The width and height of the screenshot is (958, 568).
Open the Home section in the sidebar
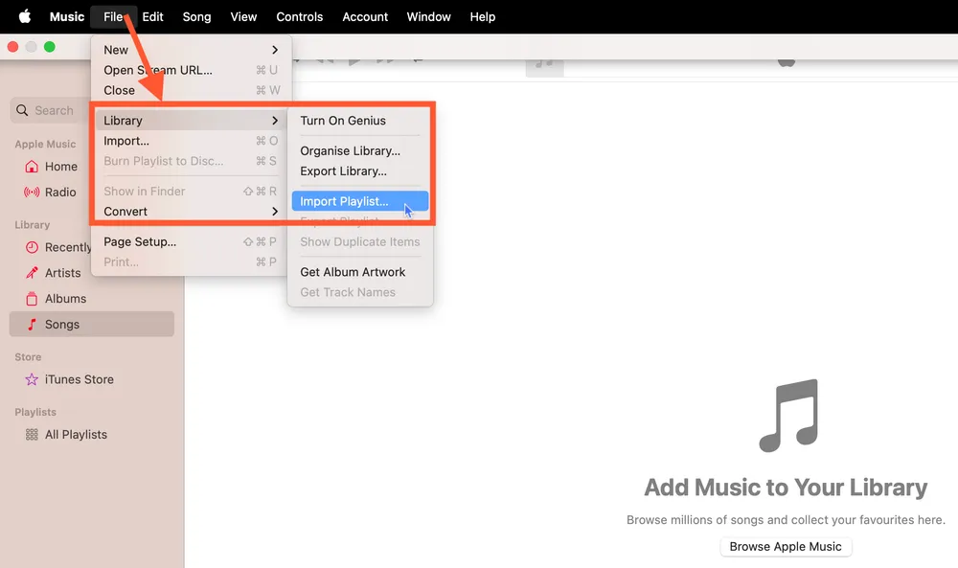point(57,166)
